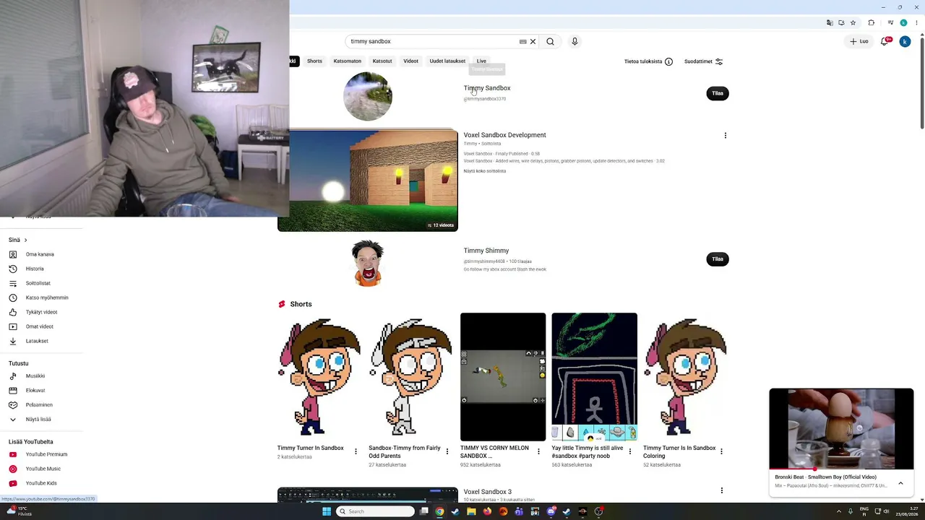Open YouTube Kids from sidebar
Viewport: 925px width, 520px height.
coord(41,483)
